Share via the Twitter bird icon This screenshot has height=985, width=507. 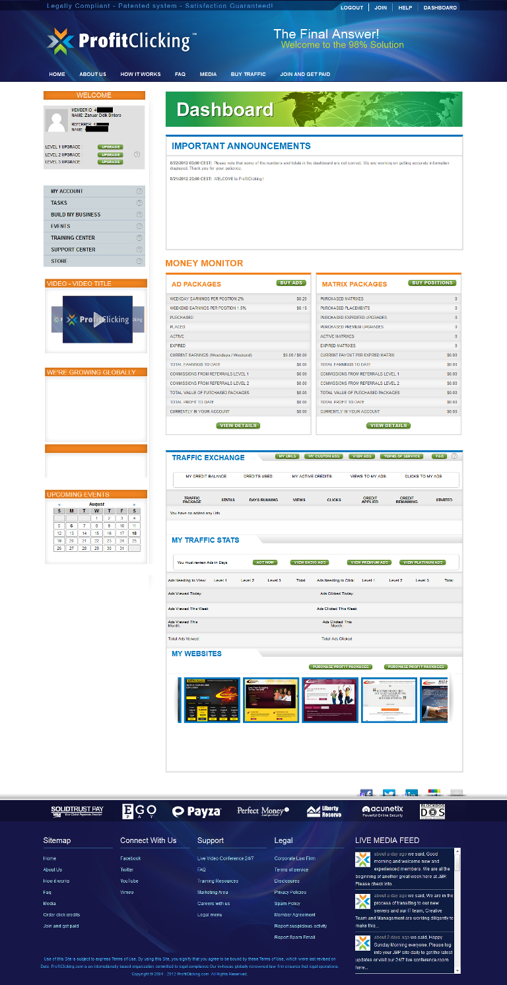click(x=389, y=794)
